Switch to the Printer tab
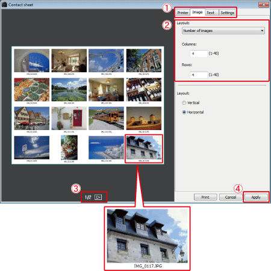271x271 pixels. pos(182,13)
